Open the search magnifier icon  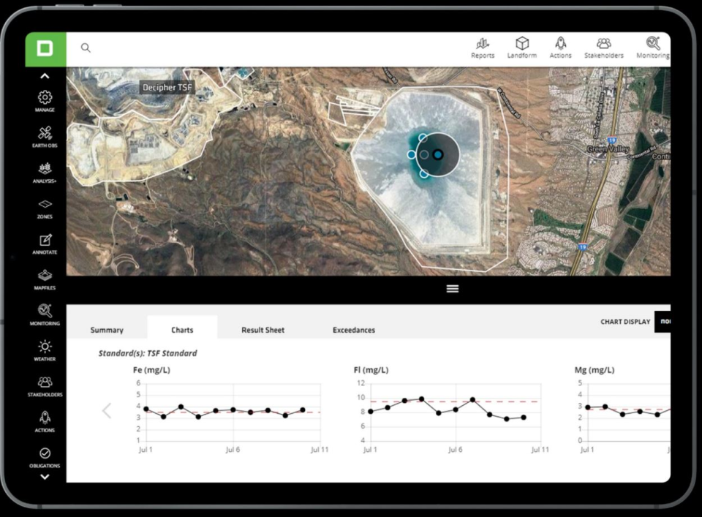point(86,48)
